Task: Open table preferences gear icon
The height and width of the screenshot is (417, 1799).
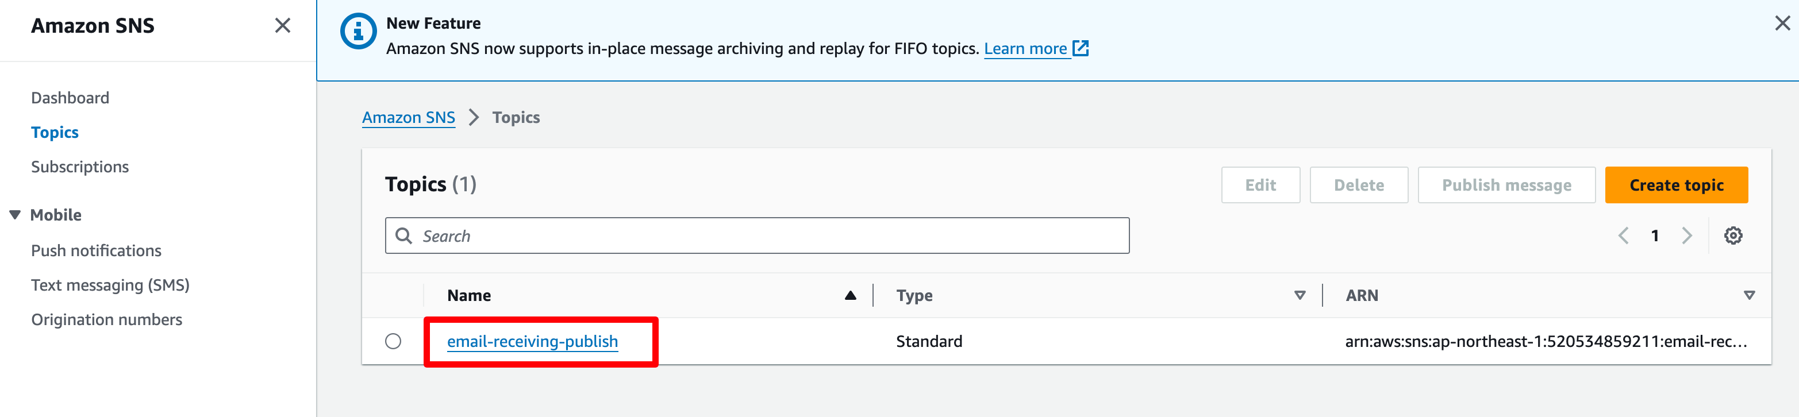Action: [1733, 235]
